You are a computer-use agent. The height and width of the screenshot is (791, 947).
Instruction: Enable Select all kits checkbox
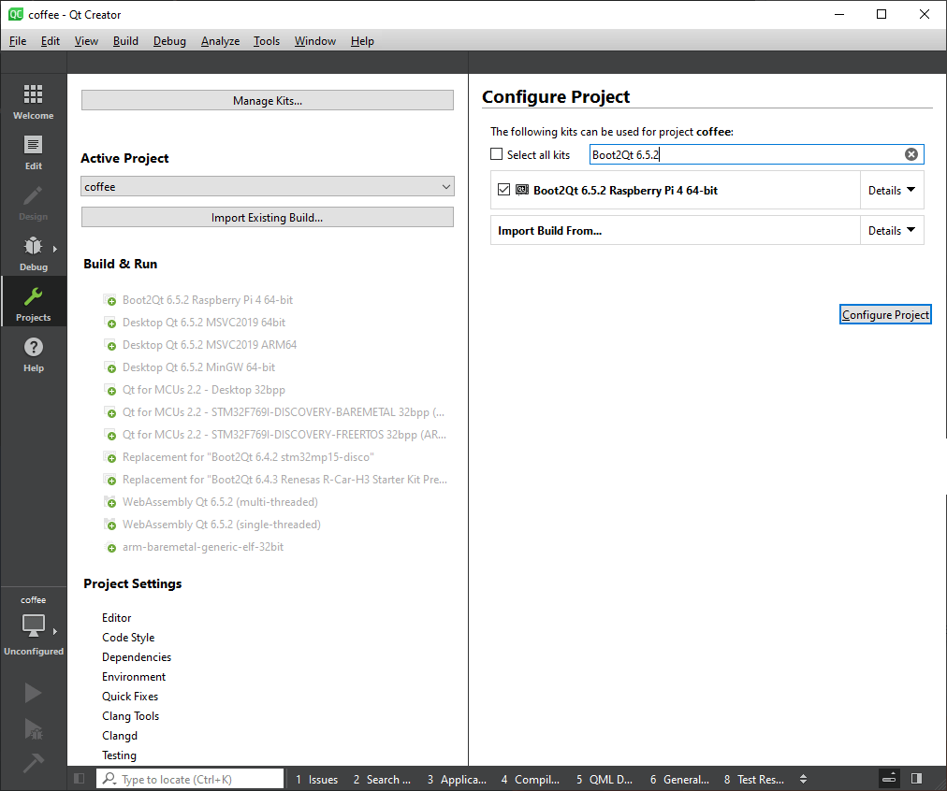497,154
